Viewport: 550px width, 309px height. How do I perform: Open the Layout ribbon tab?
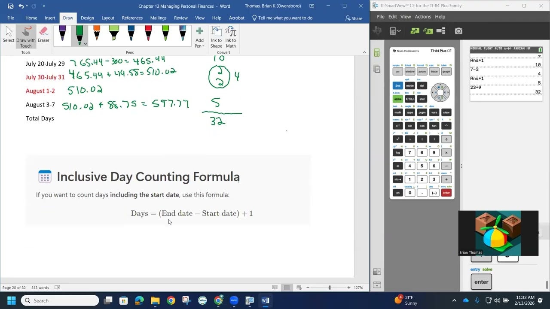click(108, 18)
